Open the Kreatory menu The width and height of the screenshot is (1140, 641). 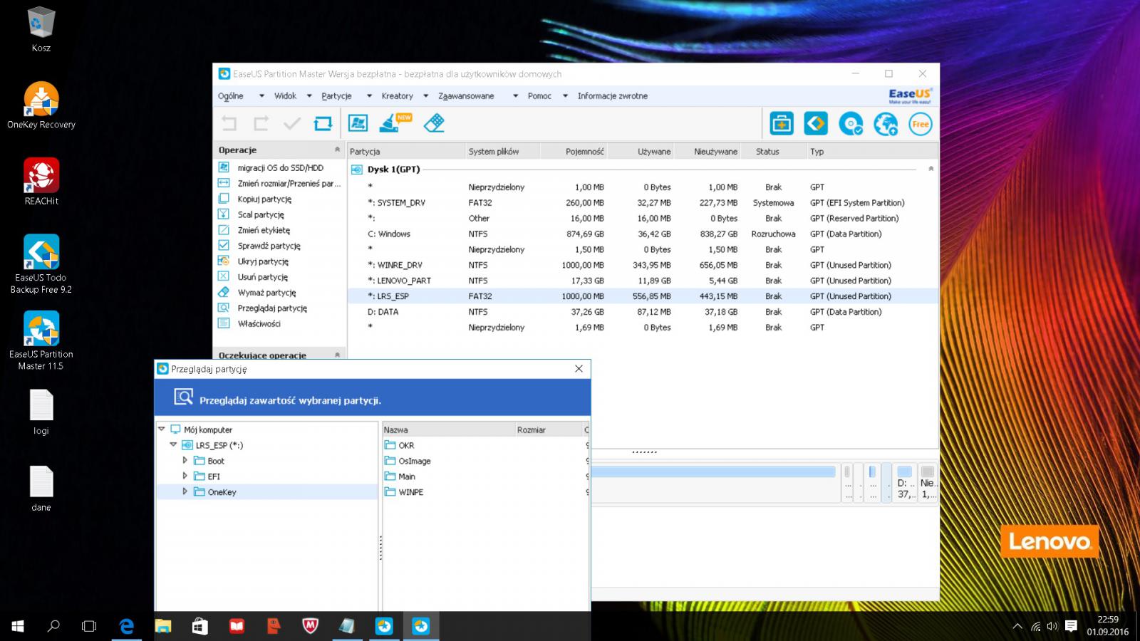pos(397,95)
